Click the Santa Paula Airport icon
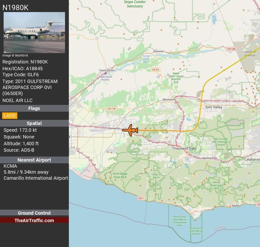The height and width of the screenshot is (247, 260). (x=105, y=73)
